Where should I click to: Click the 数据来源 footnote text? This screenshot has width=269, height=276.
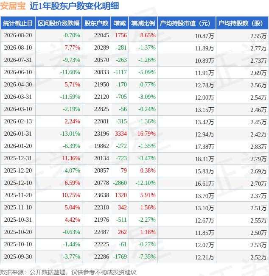[68, 272]
